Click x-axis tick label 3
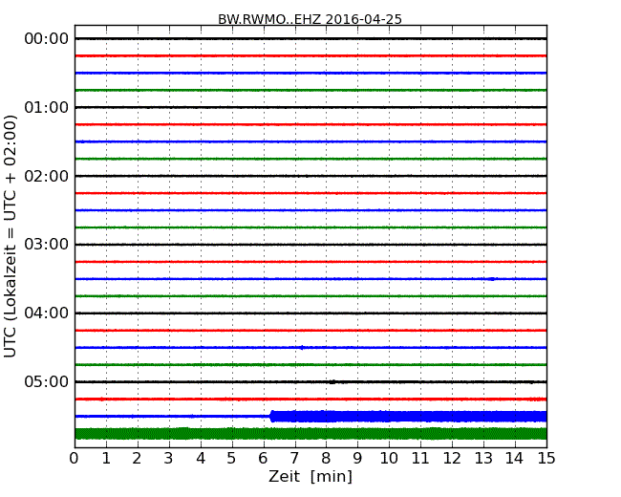621x497 pixels. coord(169,459)
